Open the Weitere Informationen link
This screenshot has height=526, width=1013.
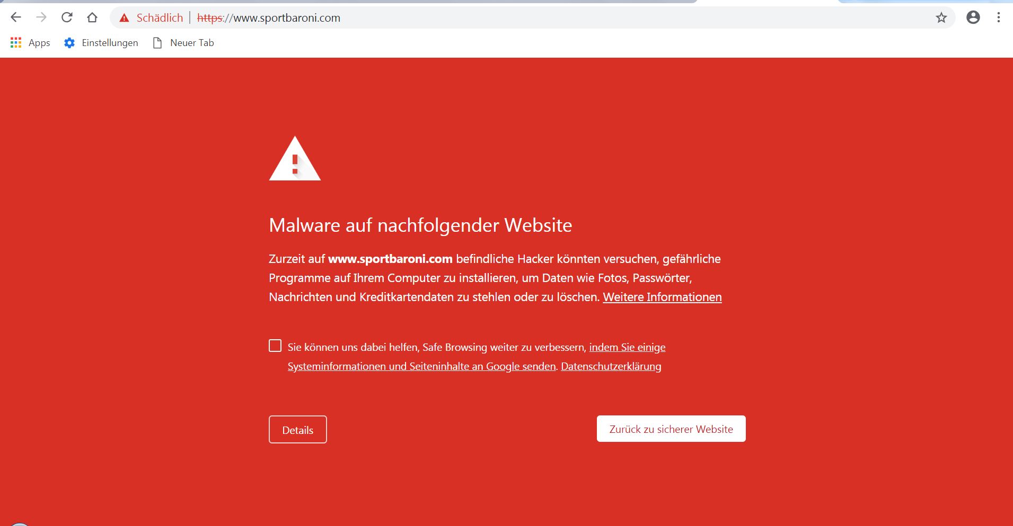662,297
